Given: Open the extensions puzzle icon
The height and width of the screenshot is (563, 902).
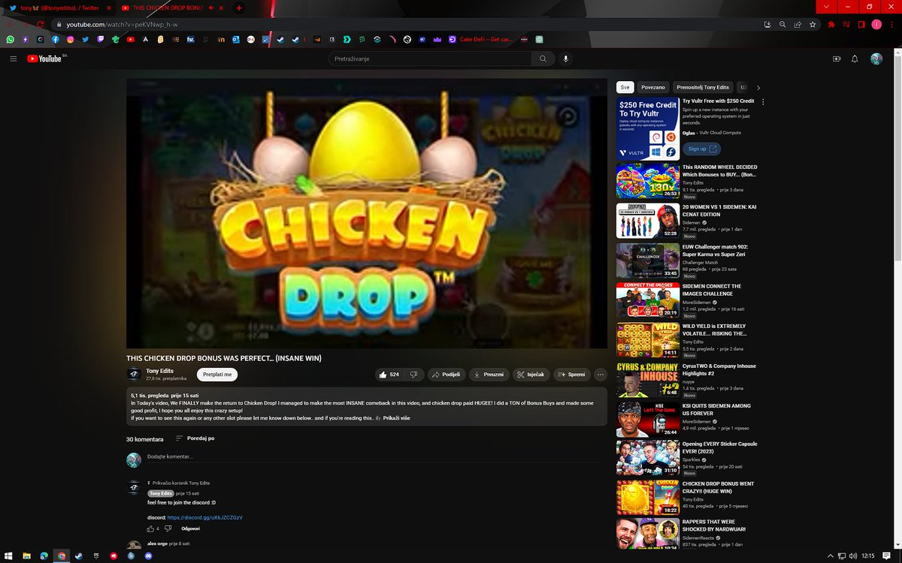Looking at the screenshot, I should click(x=831, y=25).
